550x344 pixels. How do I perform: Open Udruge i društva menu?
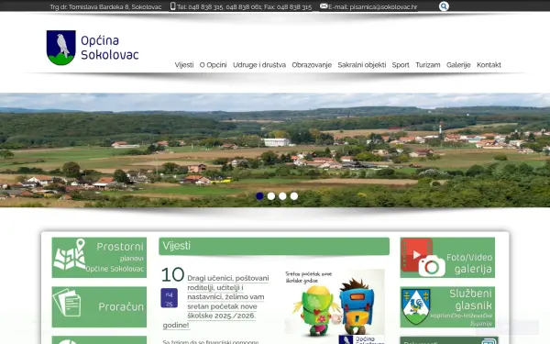(259, 65)
